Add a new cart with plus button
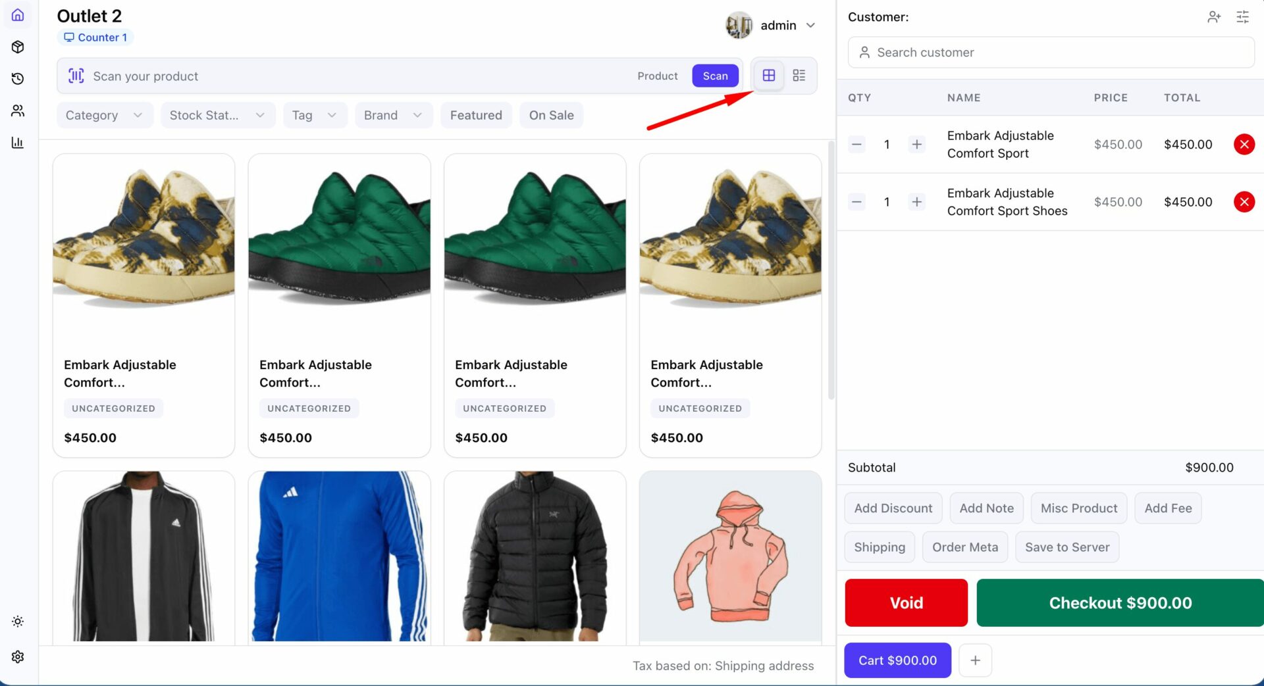 [x=975, y=660]
